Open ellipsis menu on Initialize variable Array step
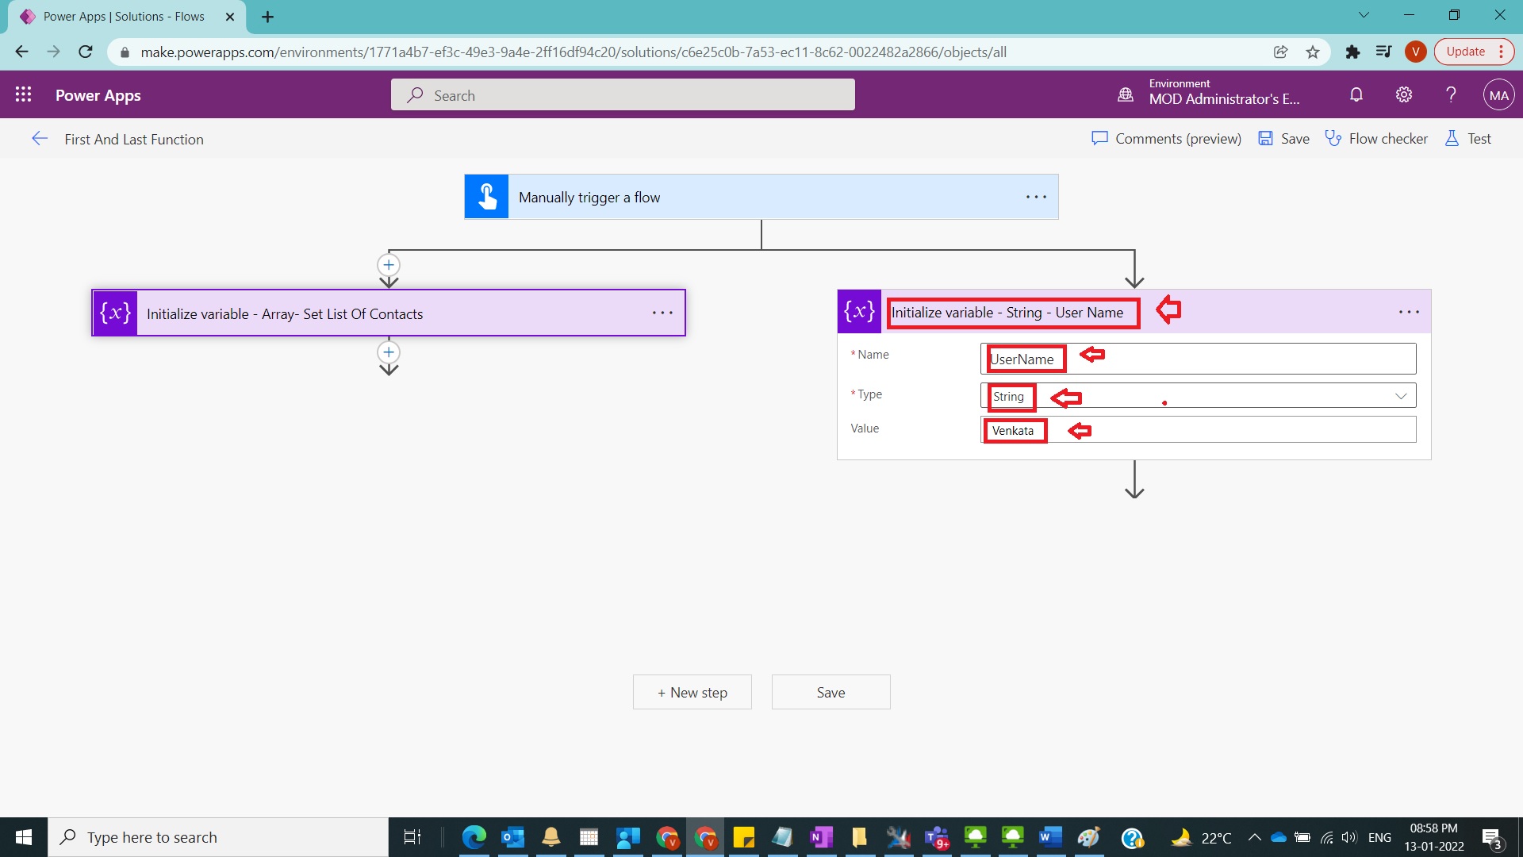1523x857 pixels. point(662,313)
